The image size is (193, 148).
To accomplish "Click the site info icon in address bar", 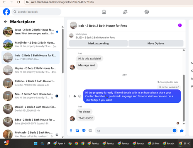I will (27, 2).
